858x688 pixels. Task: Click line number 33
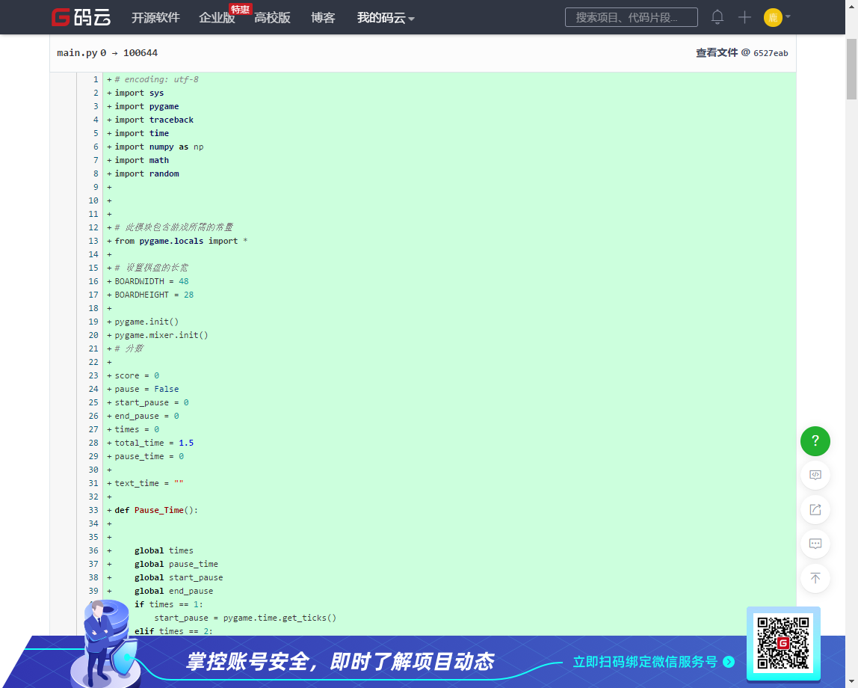click(93, 510)
